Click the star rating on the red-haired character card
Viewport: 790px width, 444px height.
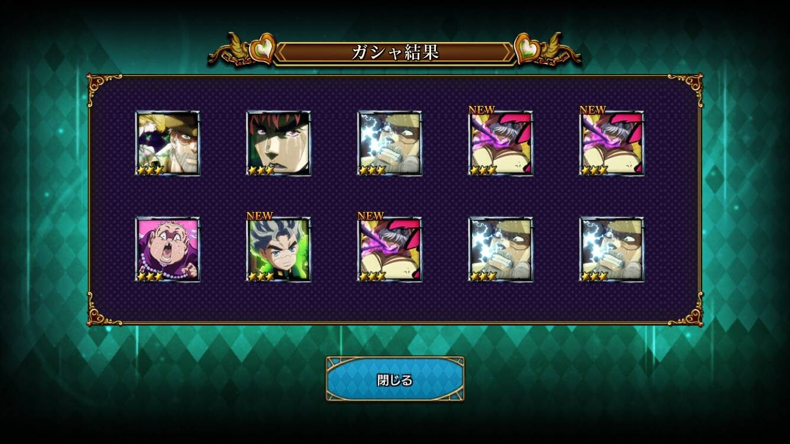pyautogui.click(x=261, y=170)
